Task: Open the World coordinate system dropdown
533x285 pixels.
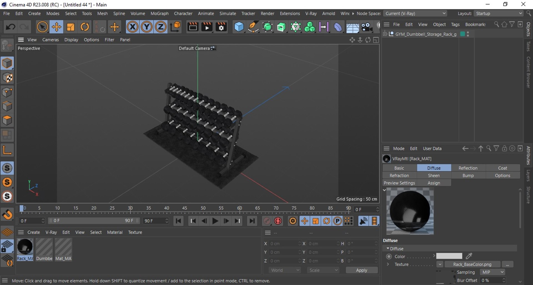Action: tap(285, 270)
